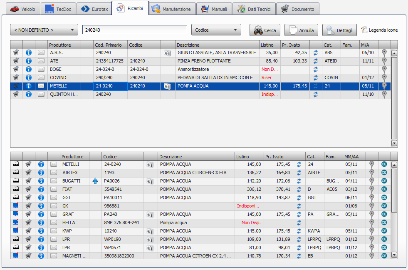View photo of LPR WP0671

pyautogui.click(x=150, y=248)
